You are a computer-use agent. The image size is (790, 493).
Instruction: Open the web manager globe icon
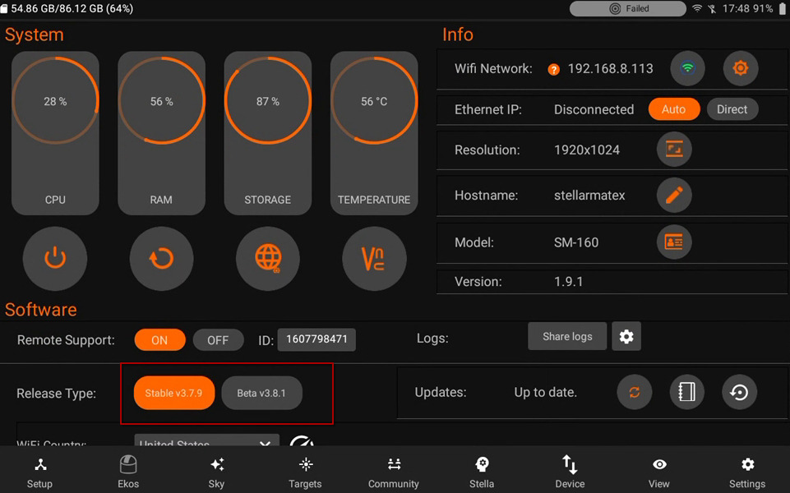point(267,258)
